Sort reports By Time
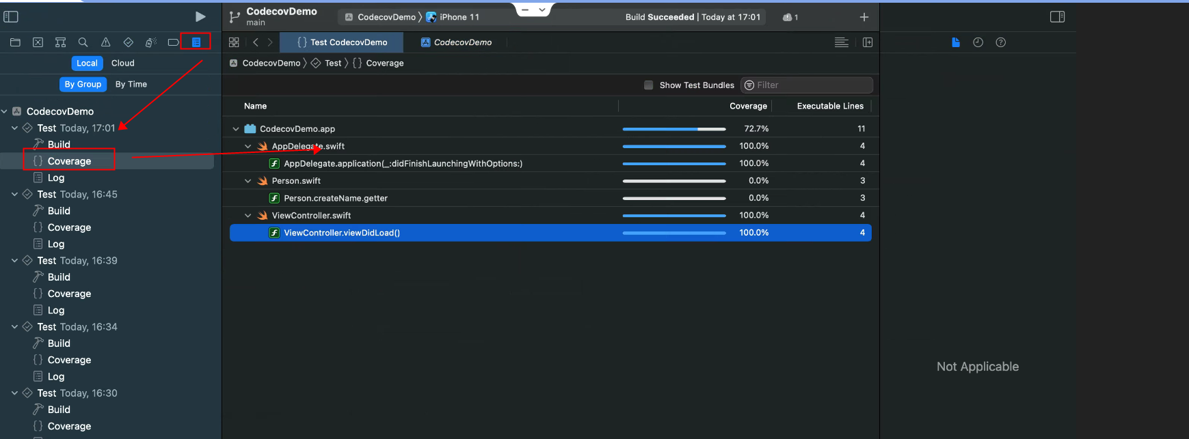Viewport: 1189px width, 439px height. [x=131, y=84]
